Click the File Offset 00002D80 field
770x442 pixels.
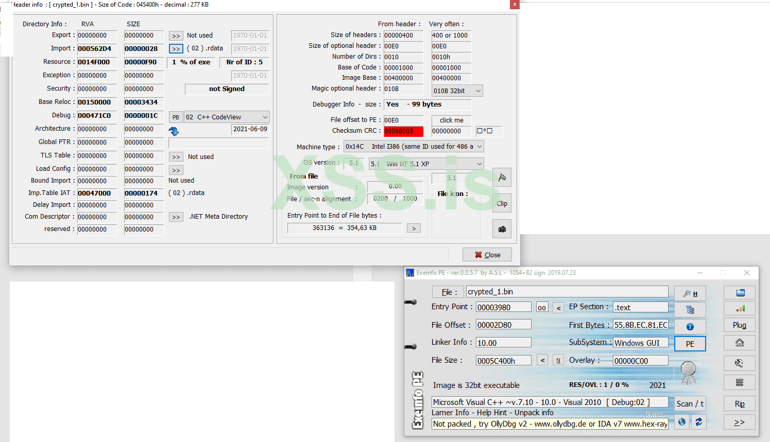tap(503, 325)
